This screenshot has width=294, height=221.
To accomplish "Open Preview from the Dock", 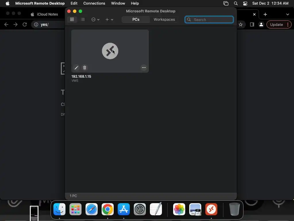I will pos(195,209).
